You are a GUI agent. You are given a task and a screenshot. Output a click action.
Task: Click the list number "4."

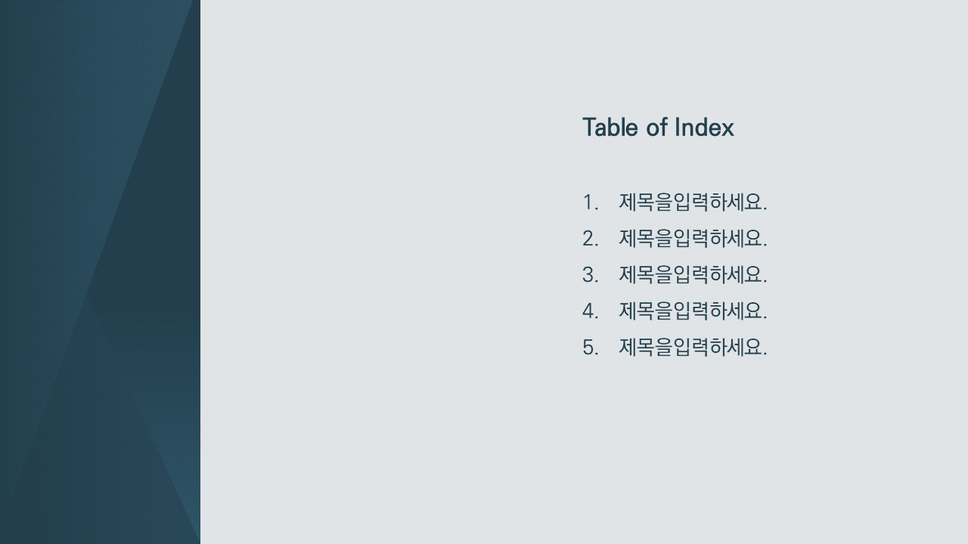coord(590,311)
